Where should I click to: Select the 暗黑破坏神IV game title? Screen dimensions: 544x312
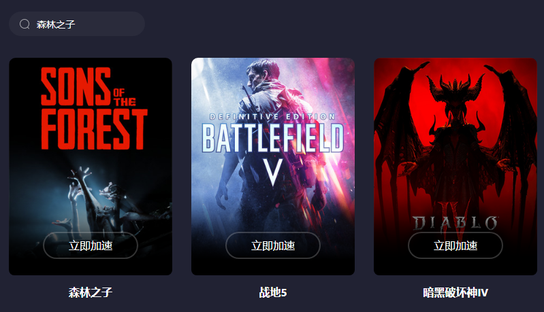[x=455, y=292]
